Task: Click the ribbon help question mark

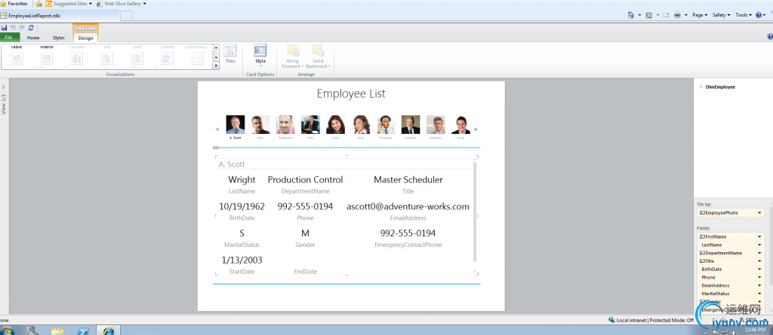Action: (770, 37)
